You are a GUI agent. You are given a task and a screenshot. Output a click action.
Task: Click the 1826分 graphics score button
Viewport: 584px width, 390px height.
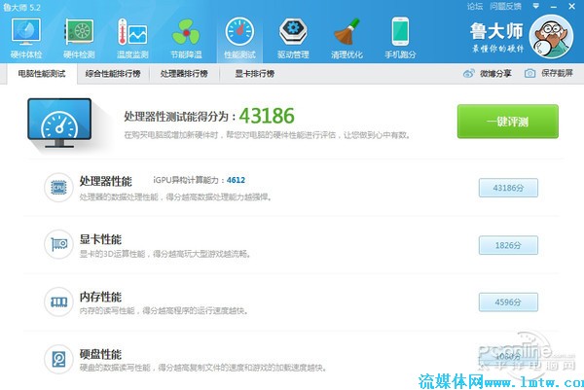coord(507,246)
